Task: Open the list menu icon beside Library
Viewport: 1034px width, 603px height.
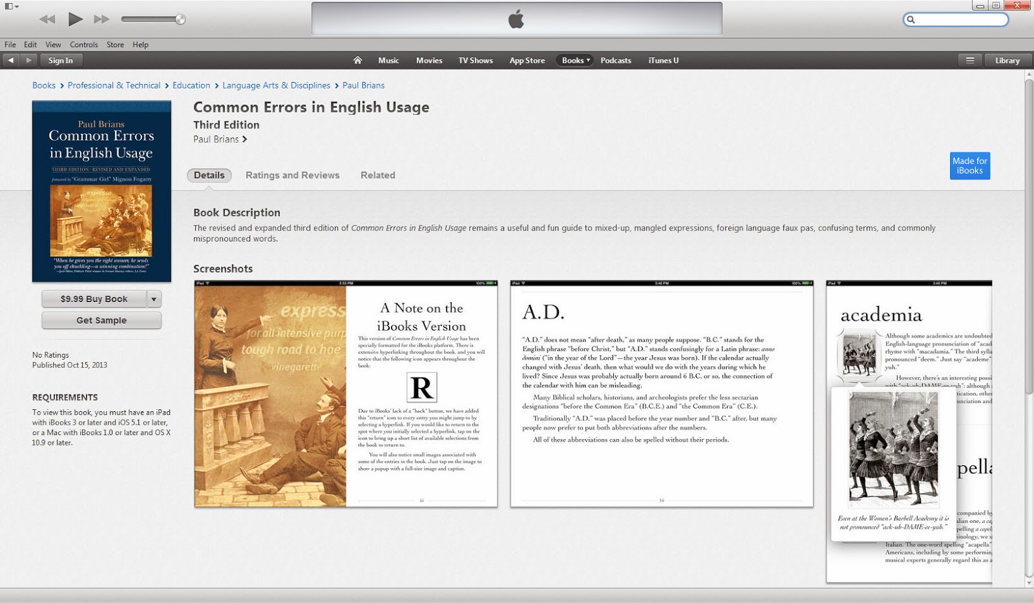Action: [970, 61]
